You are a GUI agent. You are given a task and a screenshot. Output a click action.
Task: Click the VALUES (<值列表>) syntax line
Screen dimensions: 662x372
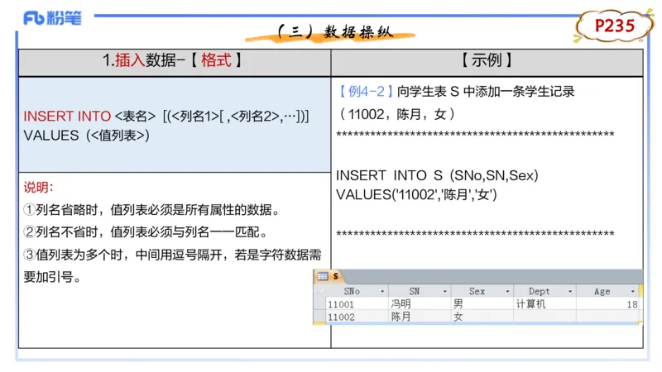pyautogui.click(x=87, y=136)
